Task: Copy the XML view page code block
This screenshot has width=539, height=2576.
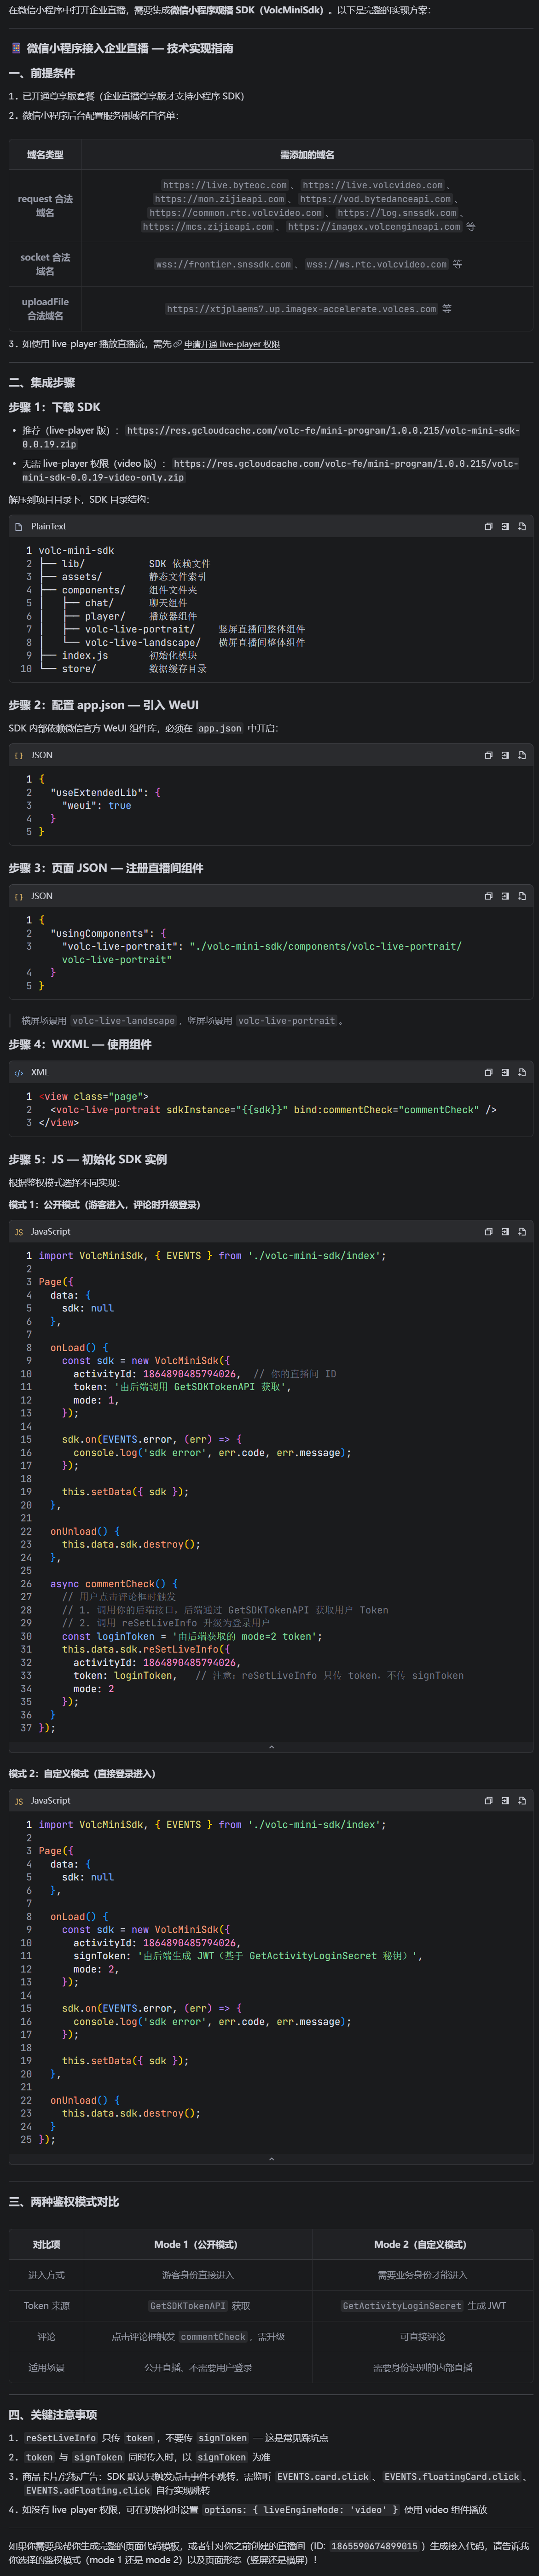Action: pos(488,1072)
